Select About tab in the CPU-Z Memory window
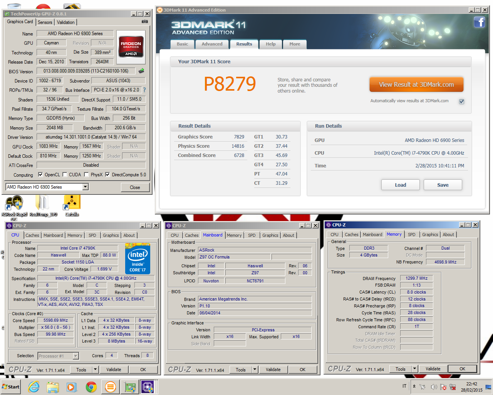This screenshot has height=395, width=493. (448, 235)
